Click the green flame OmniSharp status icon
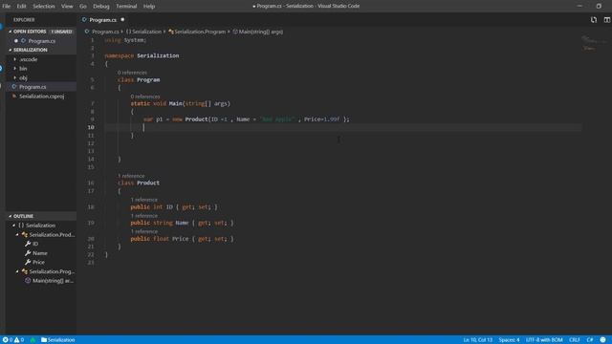The image size is (612, 344). tap(33, 340)
